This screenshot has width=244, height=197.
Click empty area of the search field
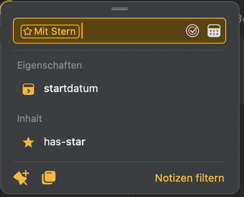point(134,31)
